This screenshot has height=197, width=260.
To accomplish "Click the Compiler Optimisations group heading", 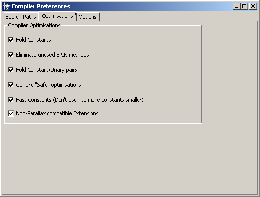I will coord(34,25).
